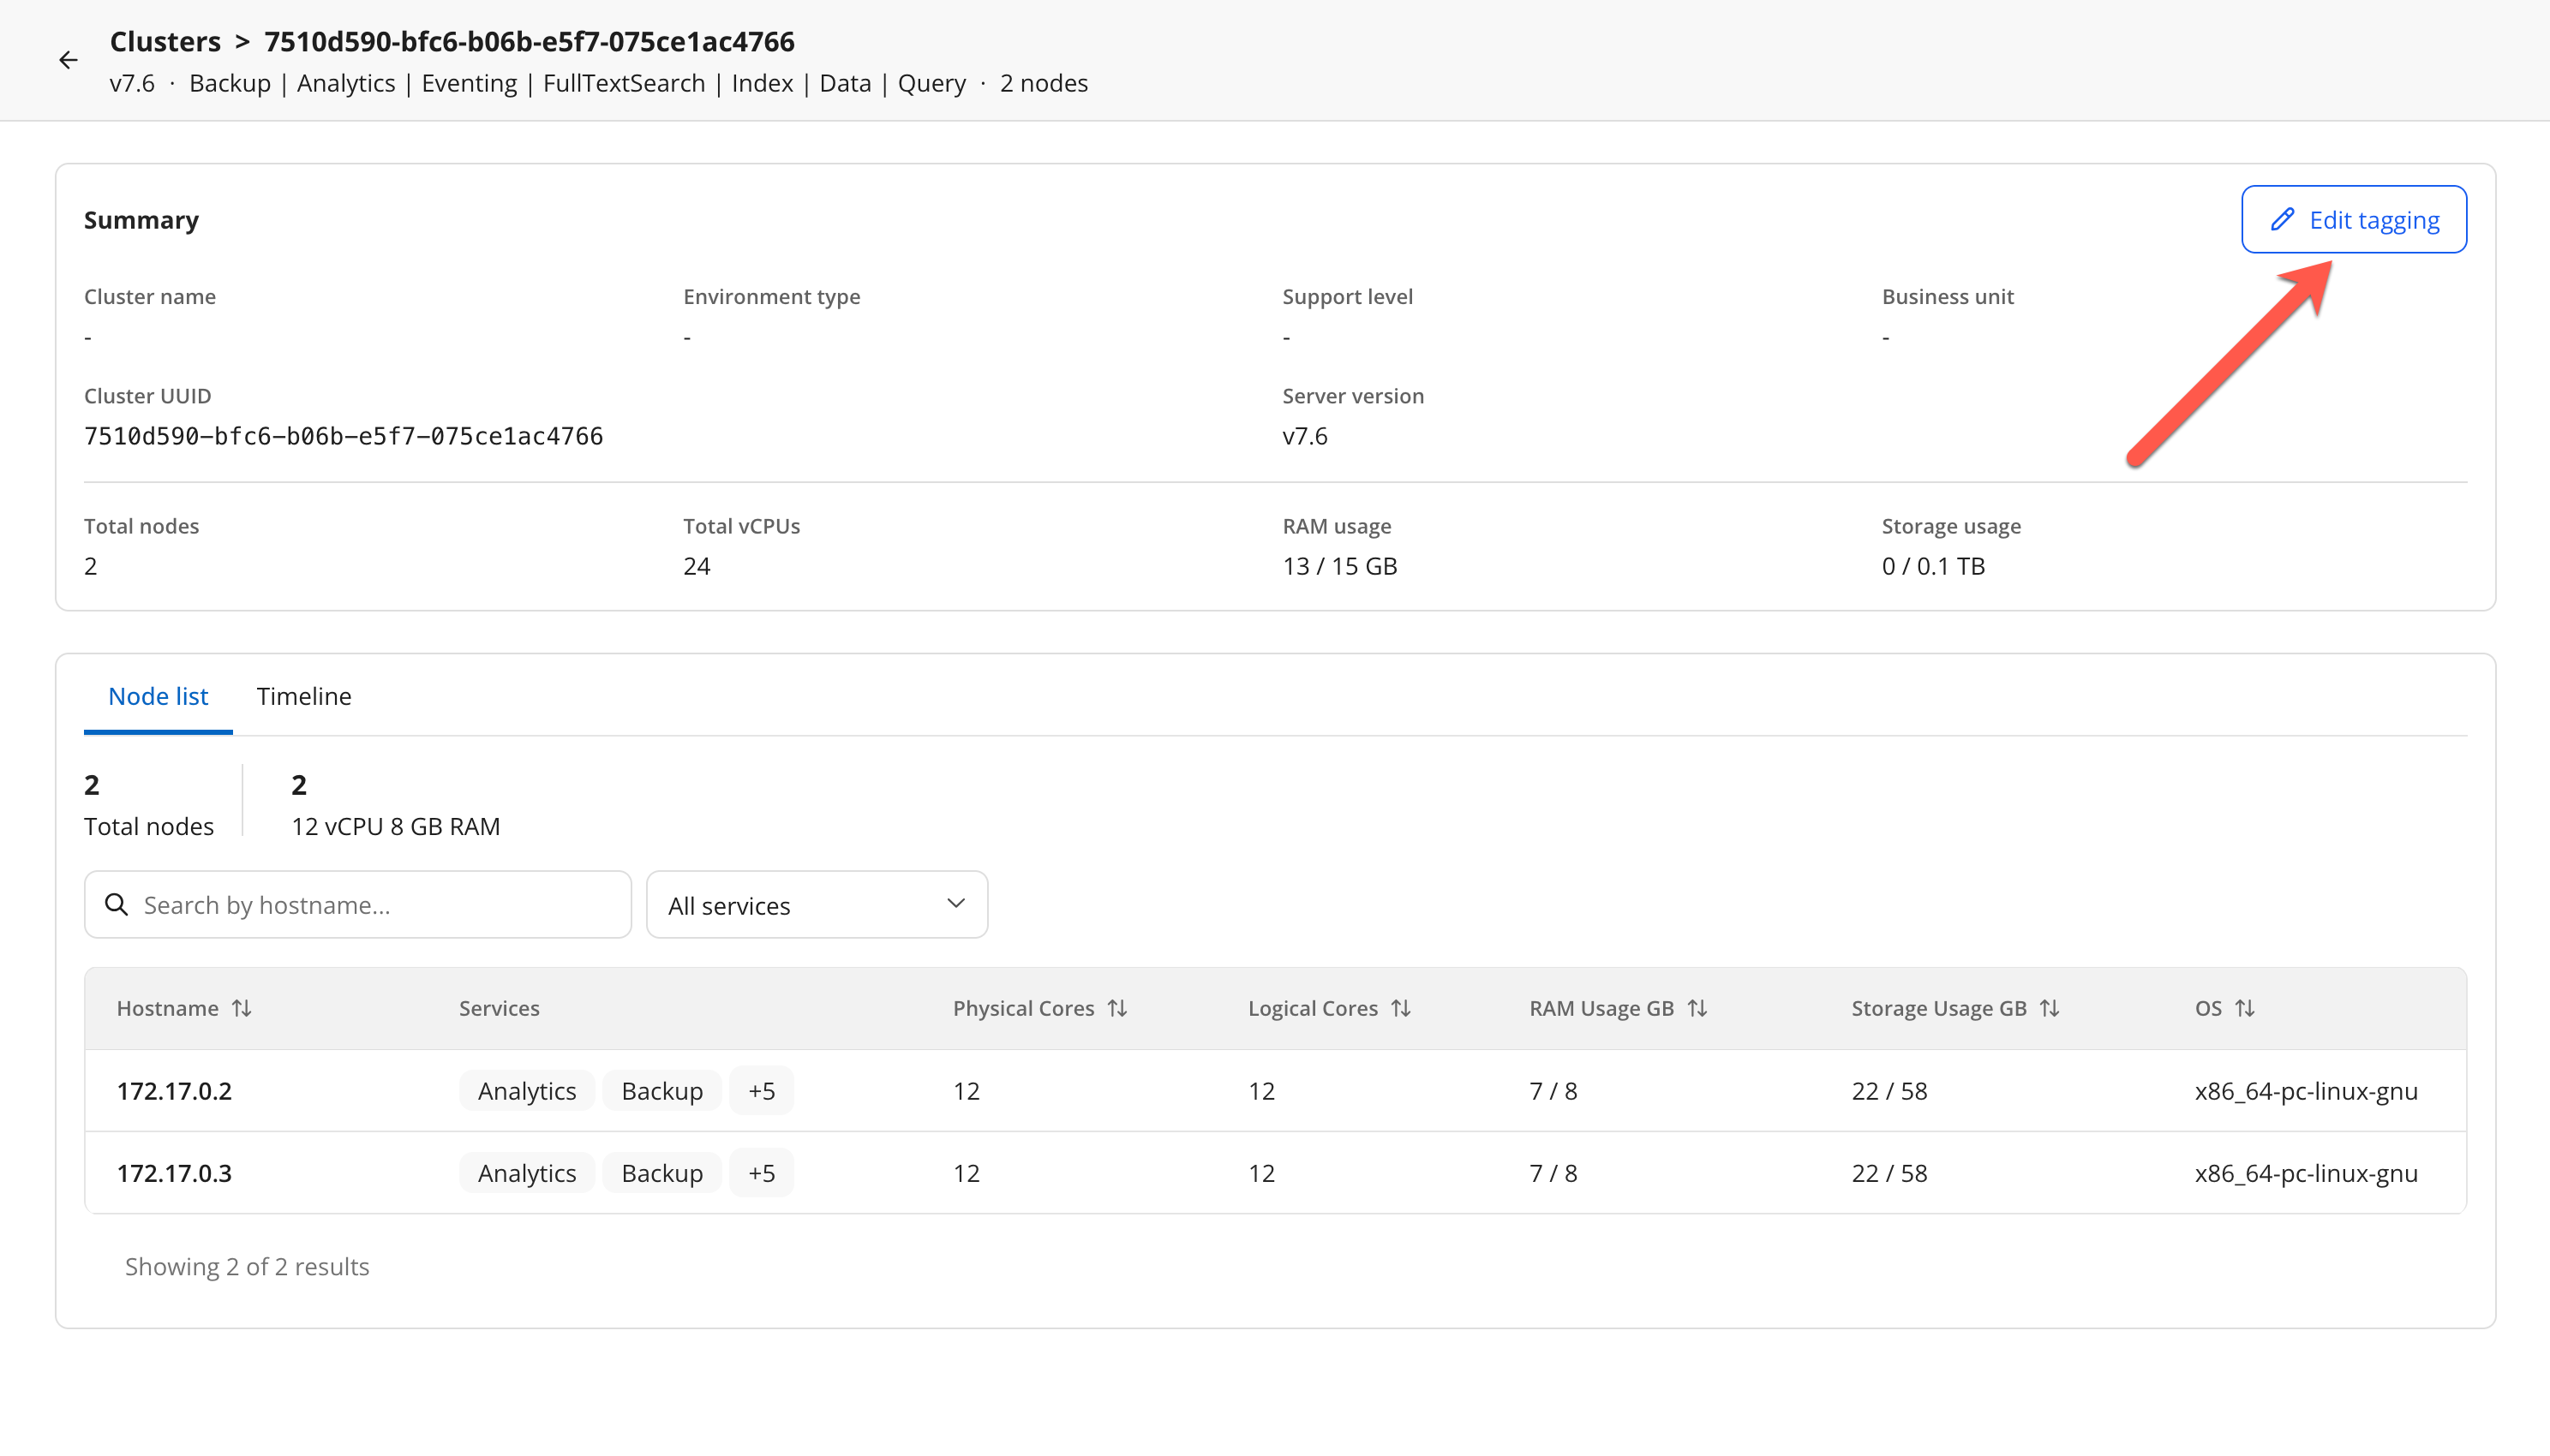Click Backup tag in 172.17.0.2 row
Viewport: 2550px width, 1456px height.
(x=661, y=1090)
